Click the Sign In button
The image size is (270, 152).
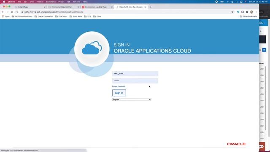click(x=119, y=93)
